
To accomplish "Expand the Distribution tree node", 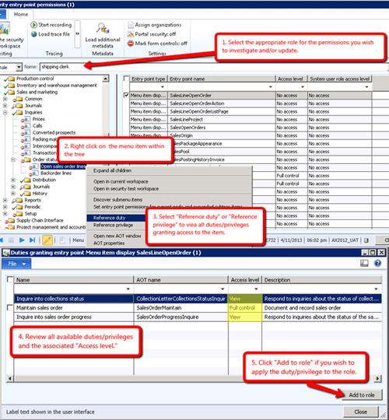I will click(13, 180).
